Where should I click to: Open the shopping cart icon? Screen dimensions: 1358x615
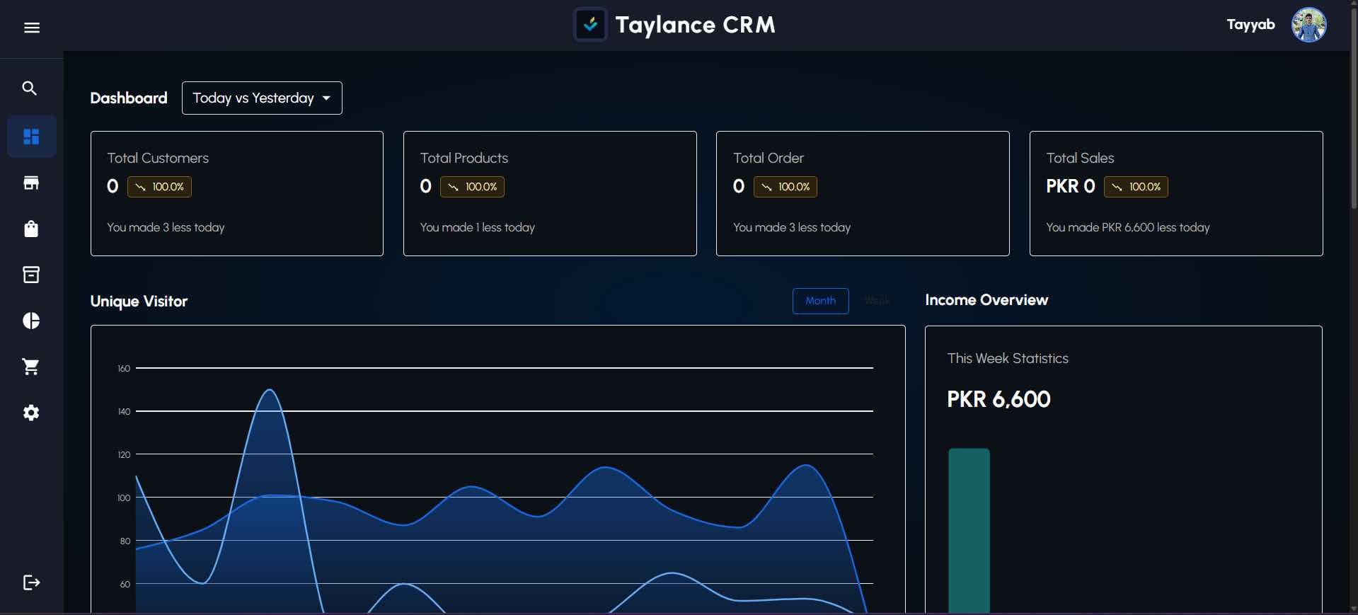[x=31, y=367]
